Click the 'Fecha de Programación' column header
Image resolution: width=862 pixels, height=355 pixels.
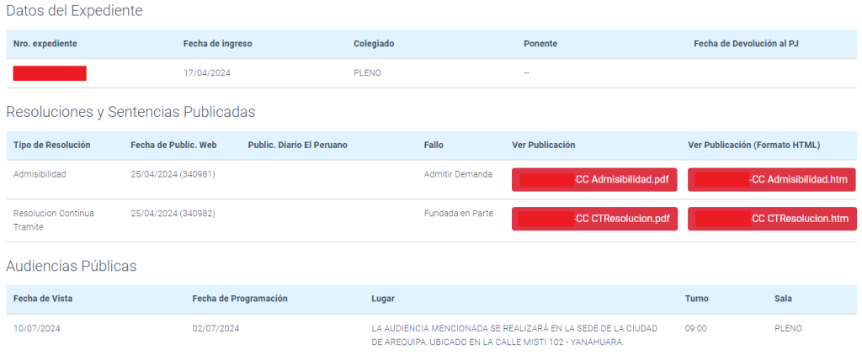240,299
